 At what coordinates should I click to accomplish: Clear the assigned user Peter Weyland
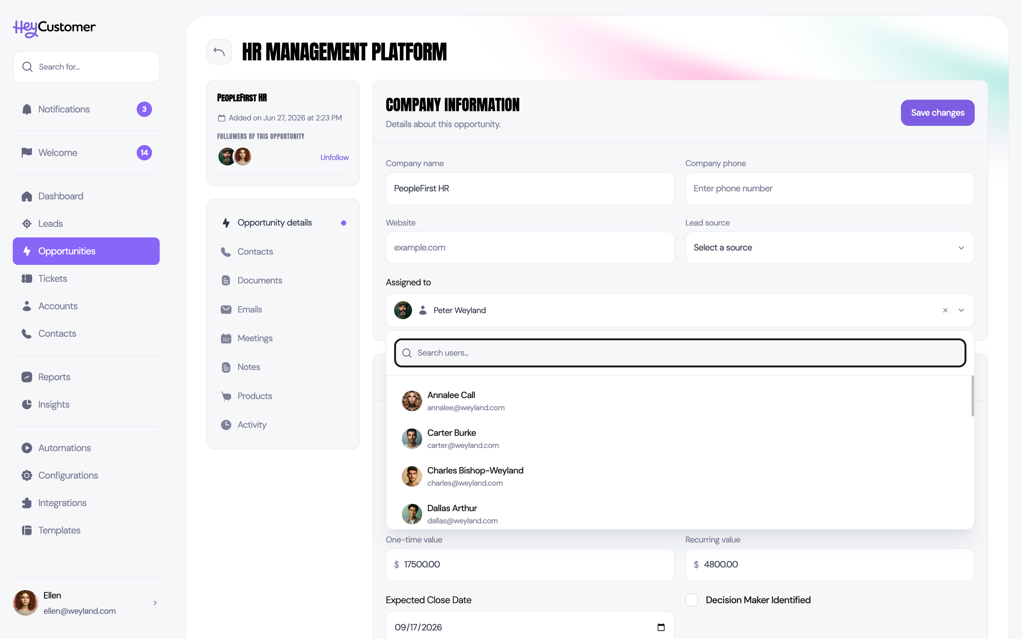tap(945, 310)
